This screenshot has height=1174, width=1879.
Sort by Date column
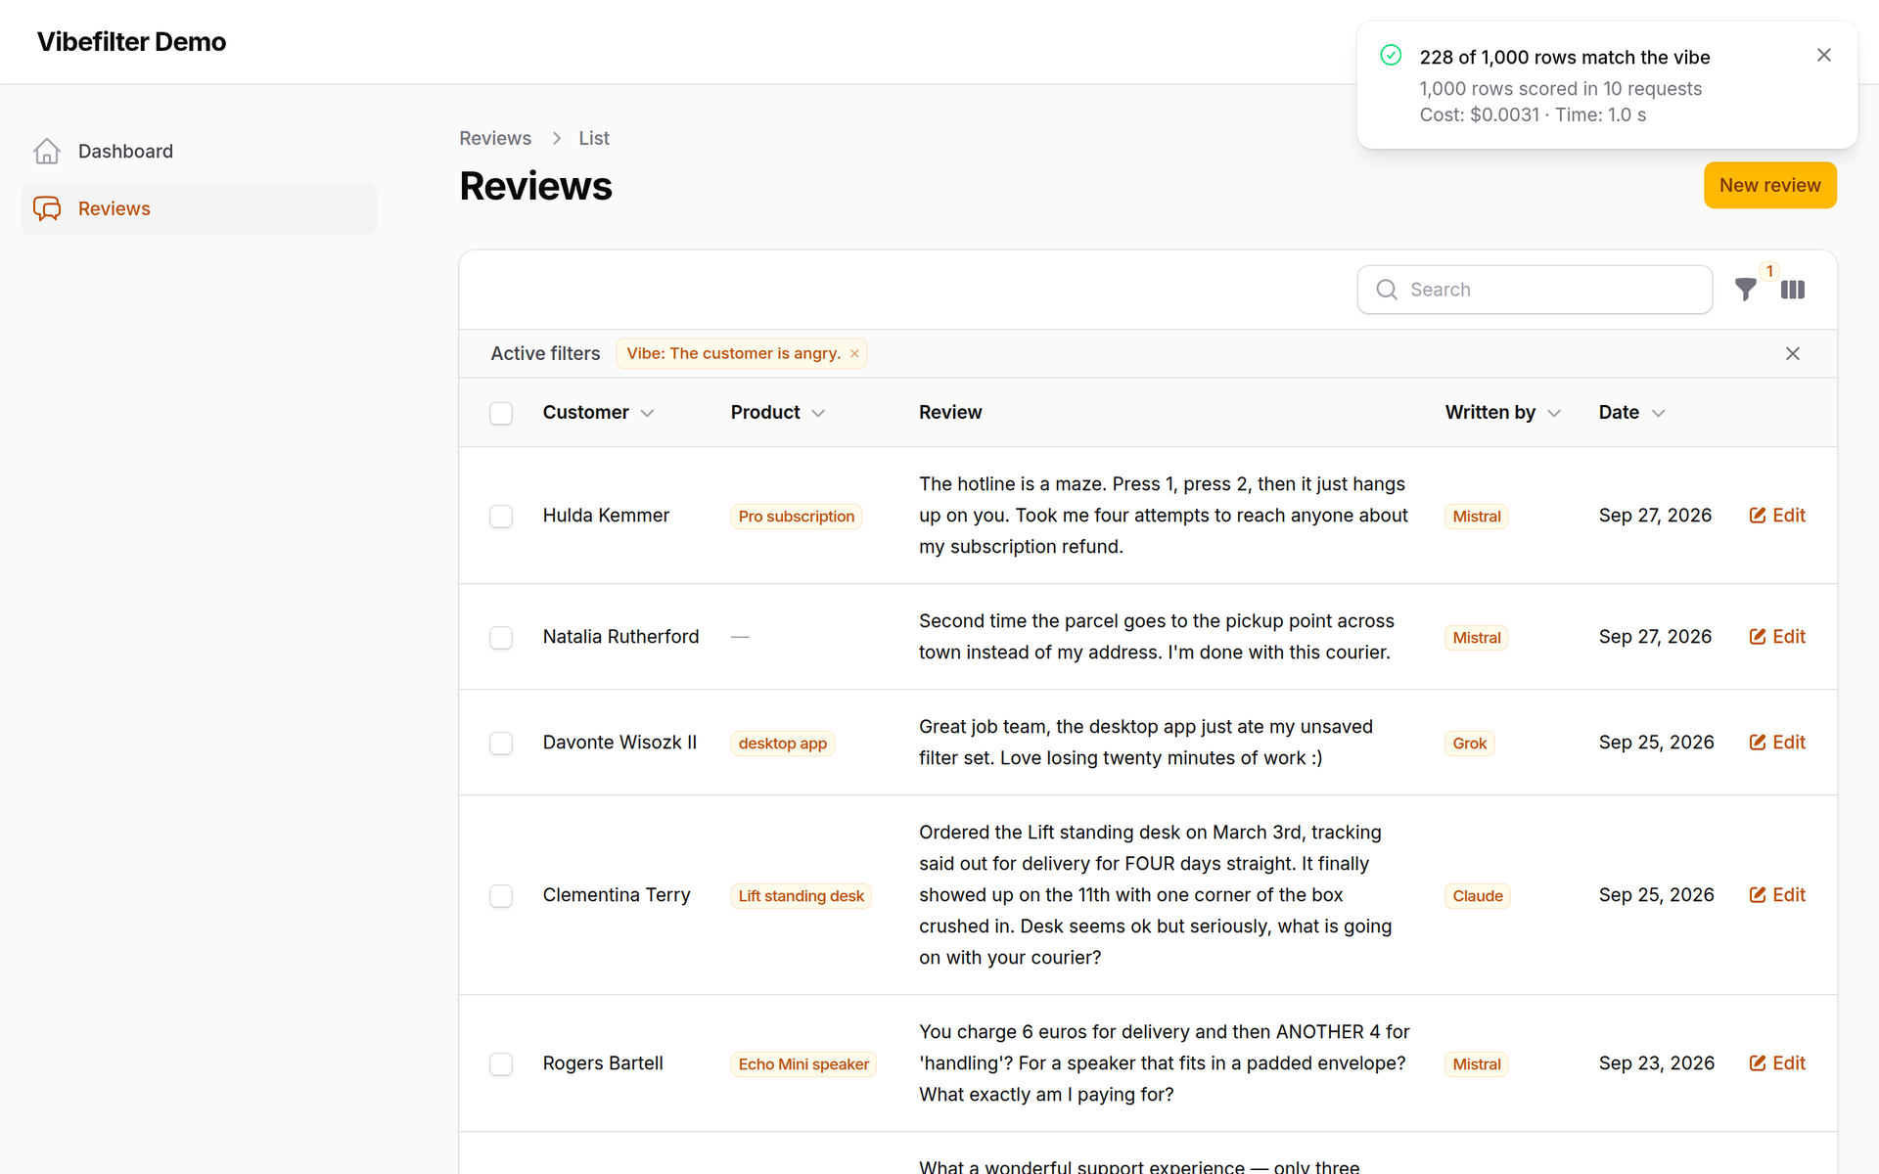tap(1631, 413)
